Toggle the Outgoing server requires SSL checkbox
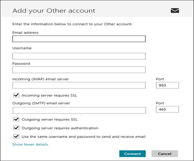Screen dimensions: 194x161 click(15, 120)
